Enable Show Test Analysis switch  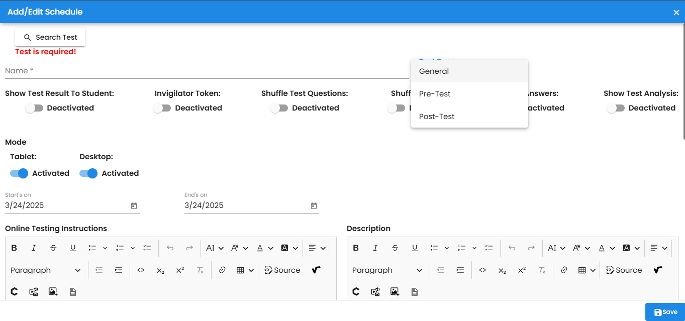(x=616, y=108)
